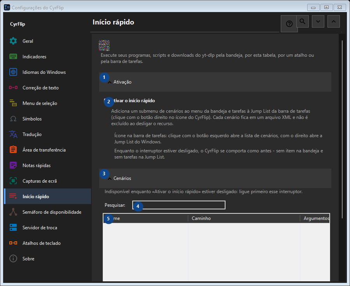Click the CyrFlip heading in the sidebar
The height and width of the screenshot is (286, 350).
coord(17,24)
